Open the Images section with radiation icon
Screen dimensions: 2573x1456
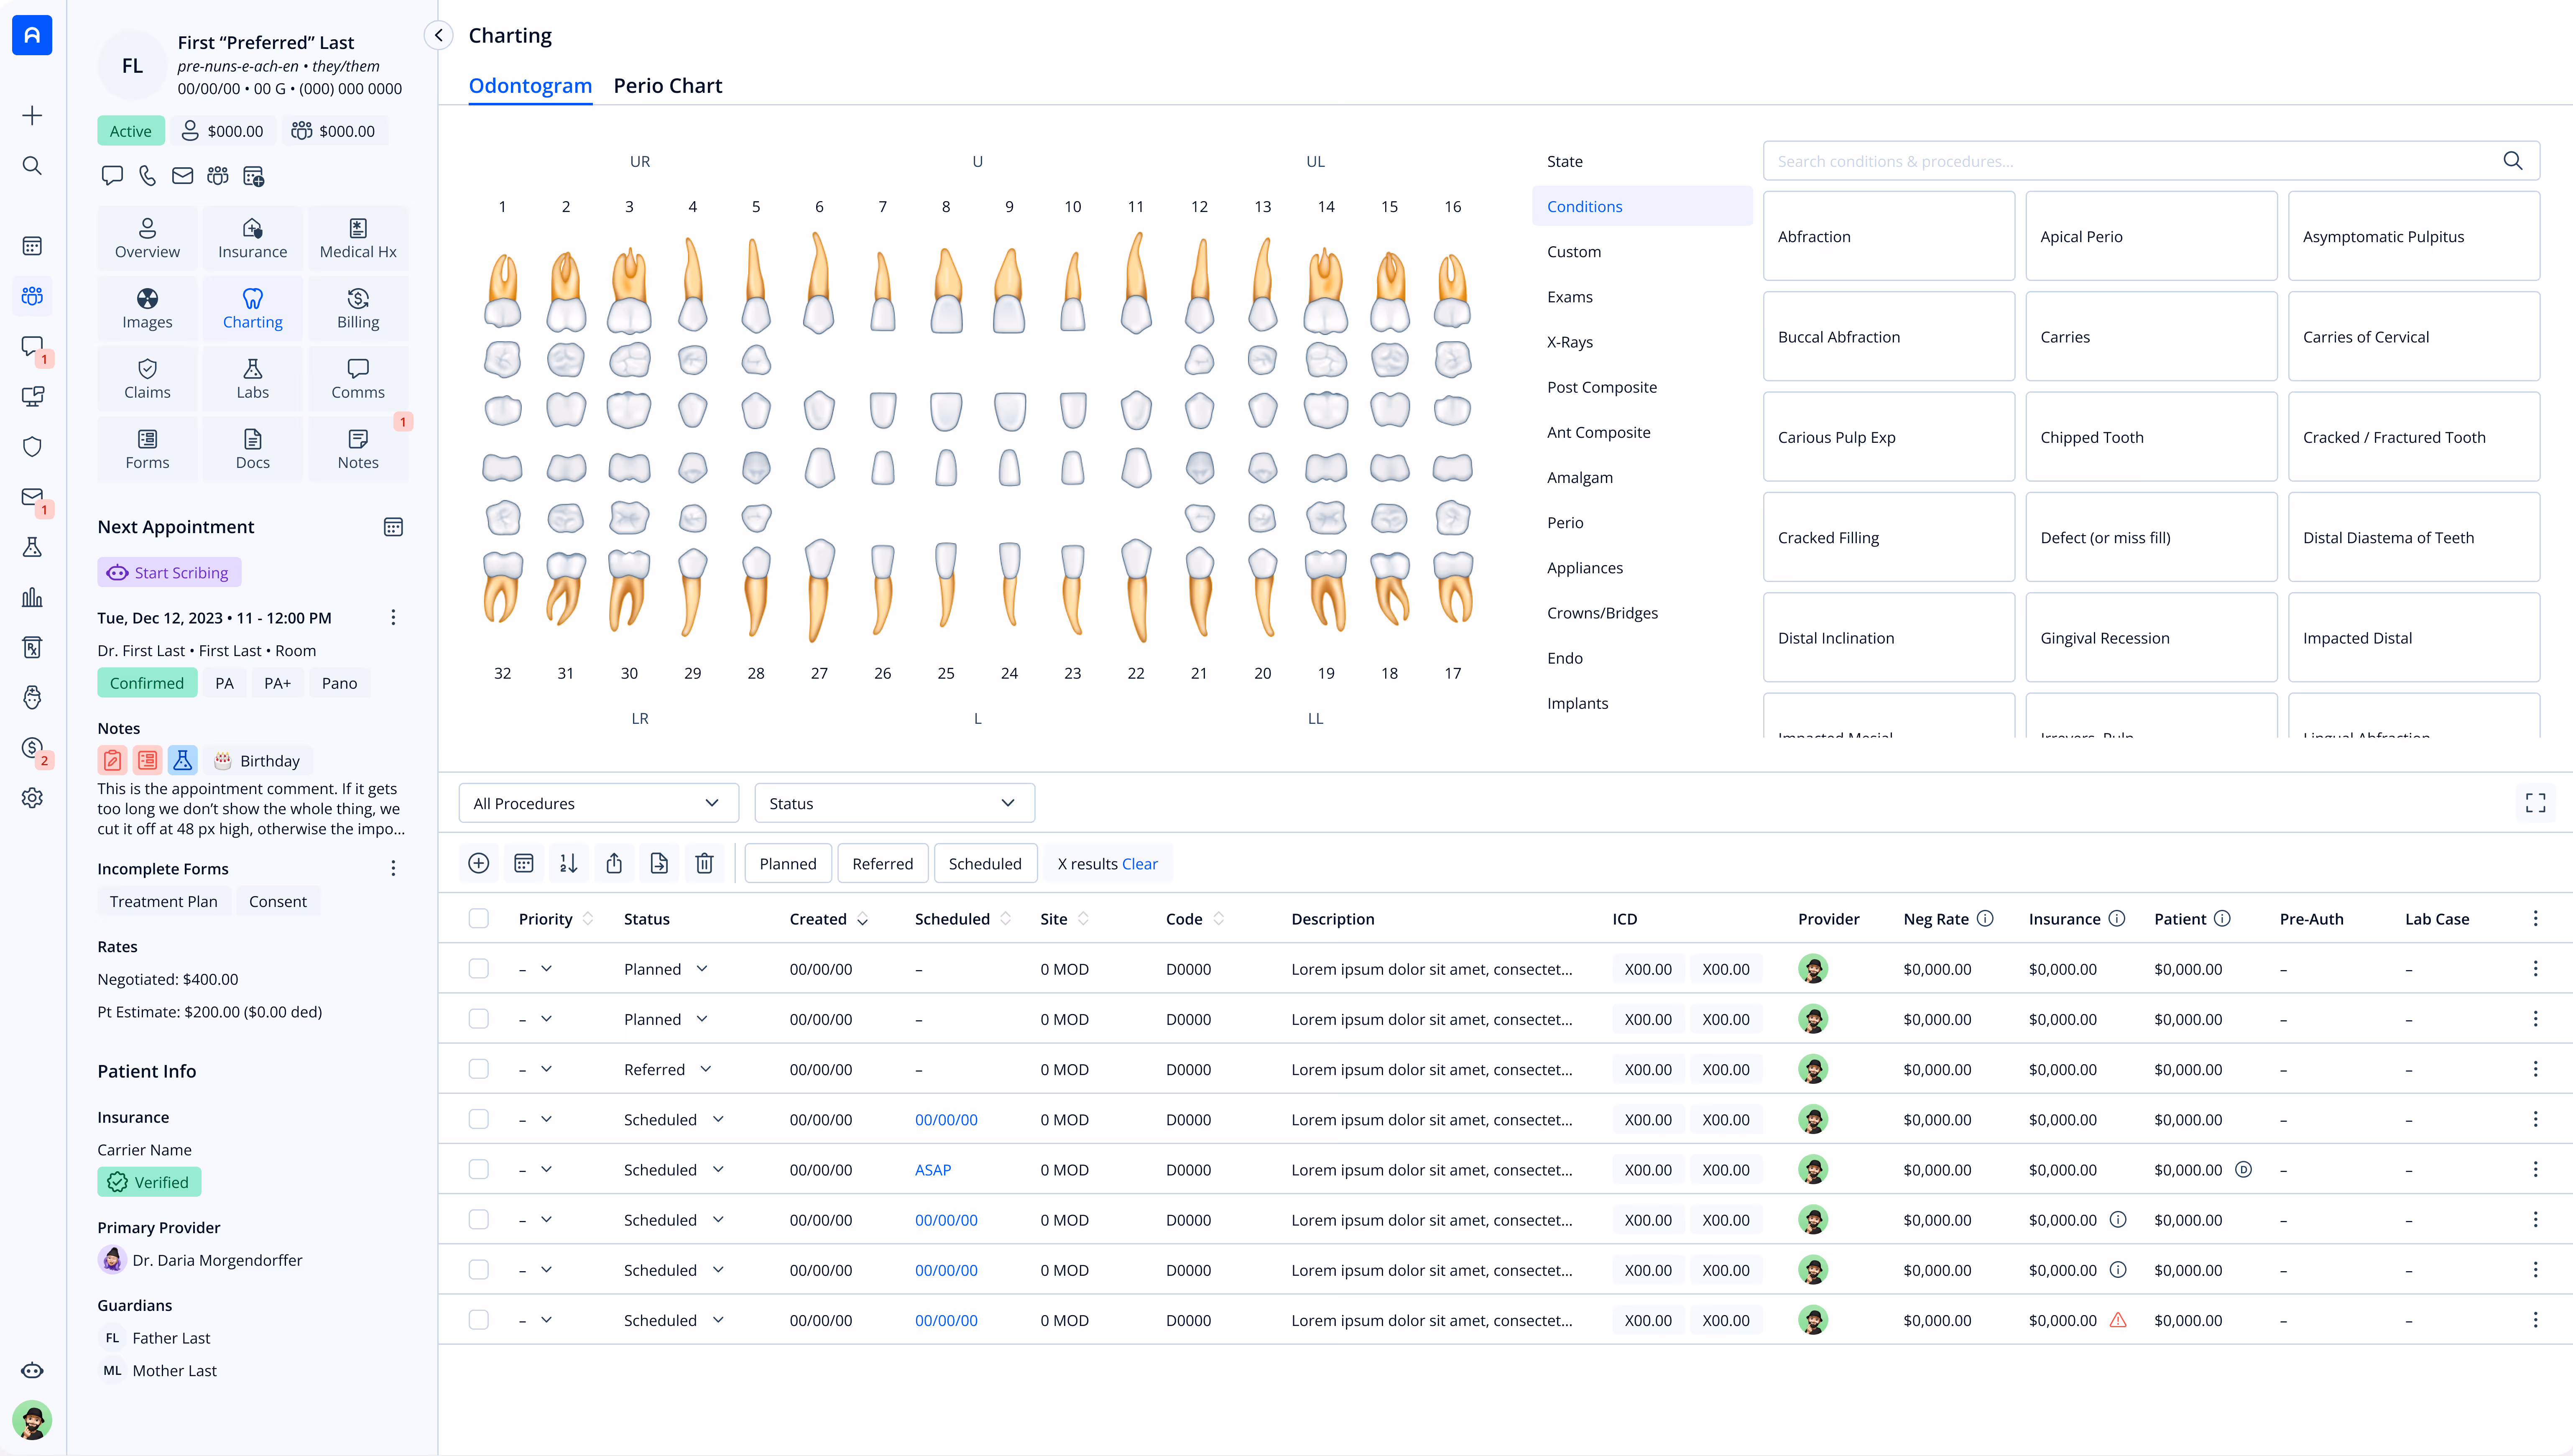(147, 308)
